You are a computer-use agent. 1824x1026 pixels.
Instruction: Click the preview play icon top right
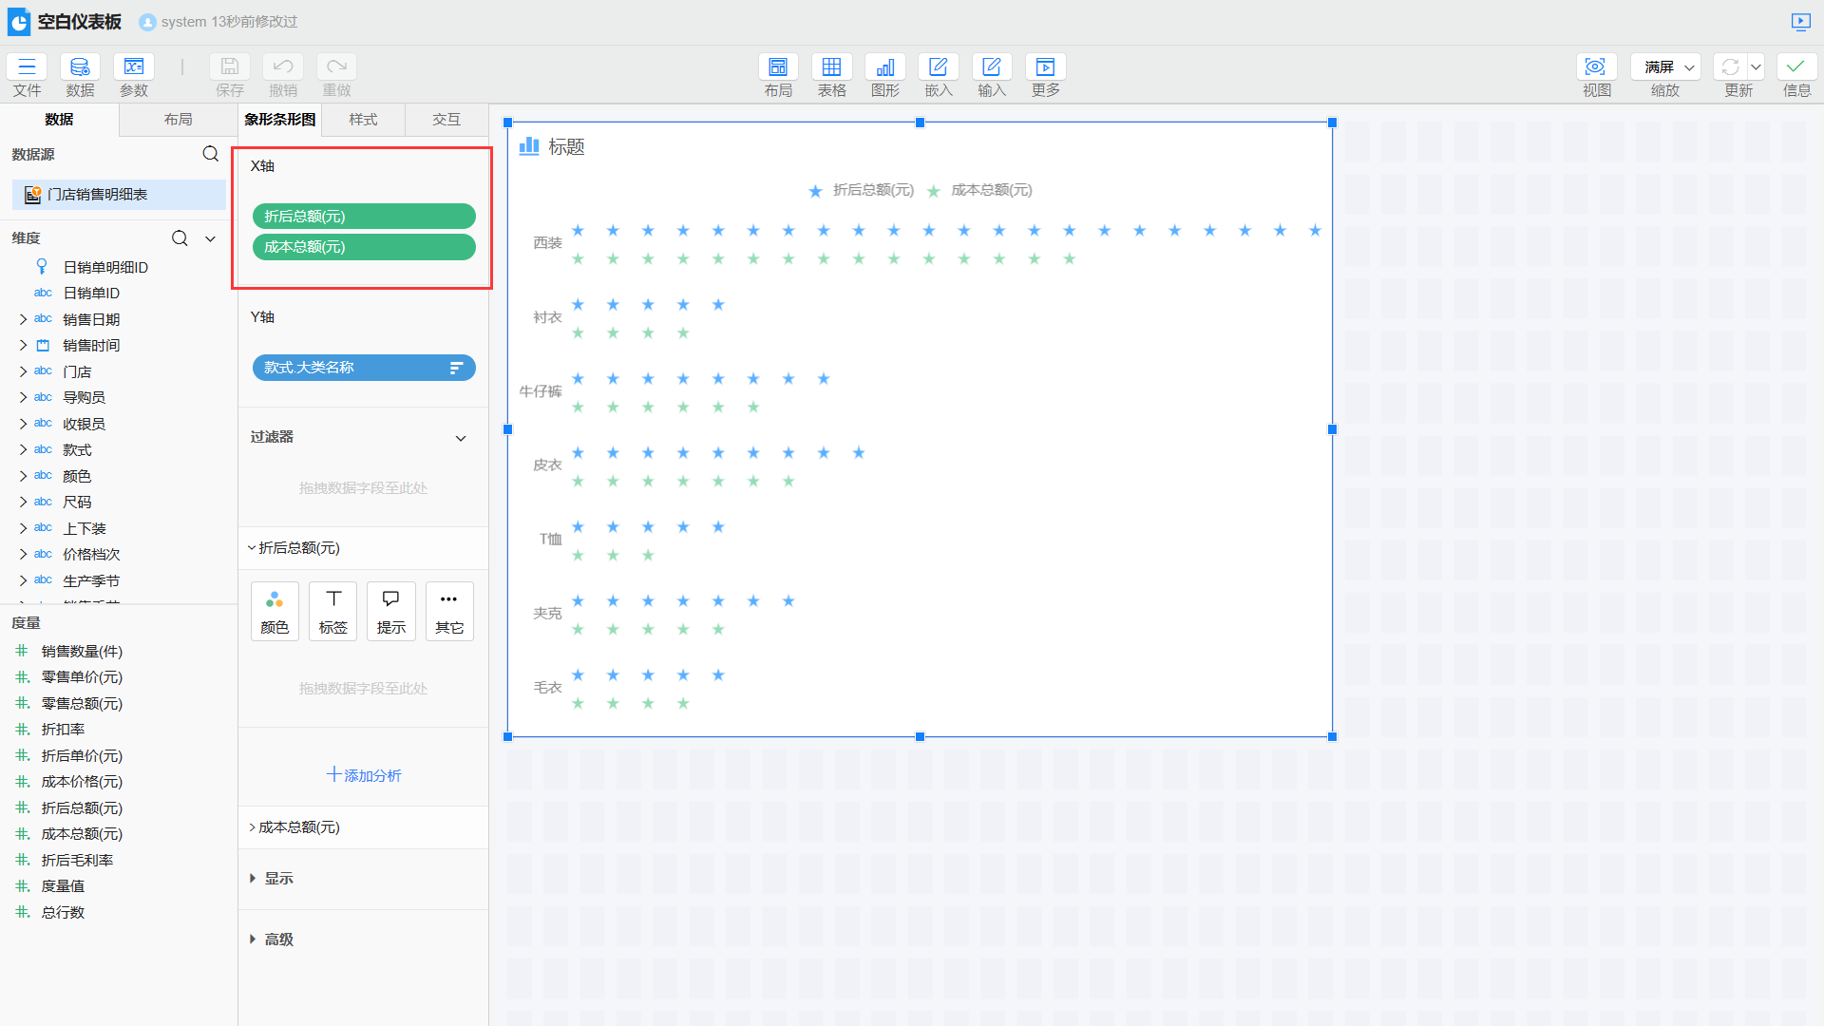(1800, 21)
